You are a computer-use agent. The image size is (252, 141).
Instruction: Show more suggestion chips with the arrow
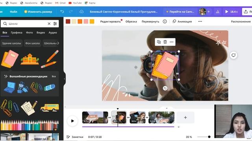click(58, 43)
